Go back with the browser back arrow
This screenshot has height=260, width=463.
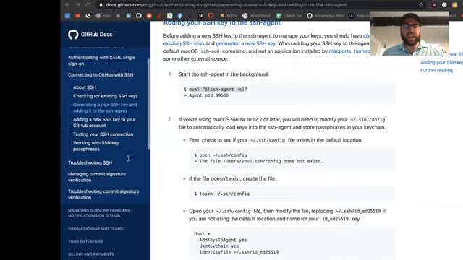67,5
